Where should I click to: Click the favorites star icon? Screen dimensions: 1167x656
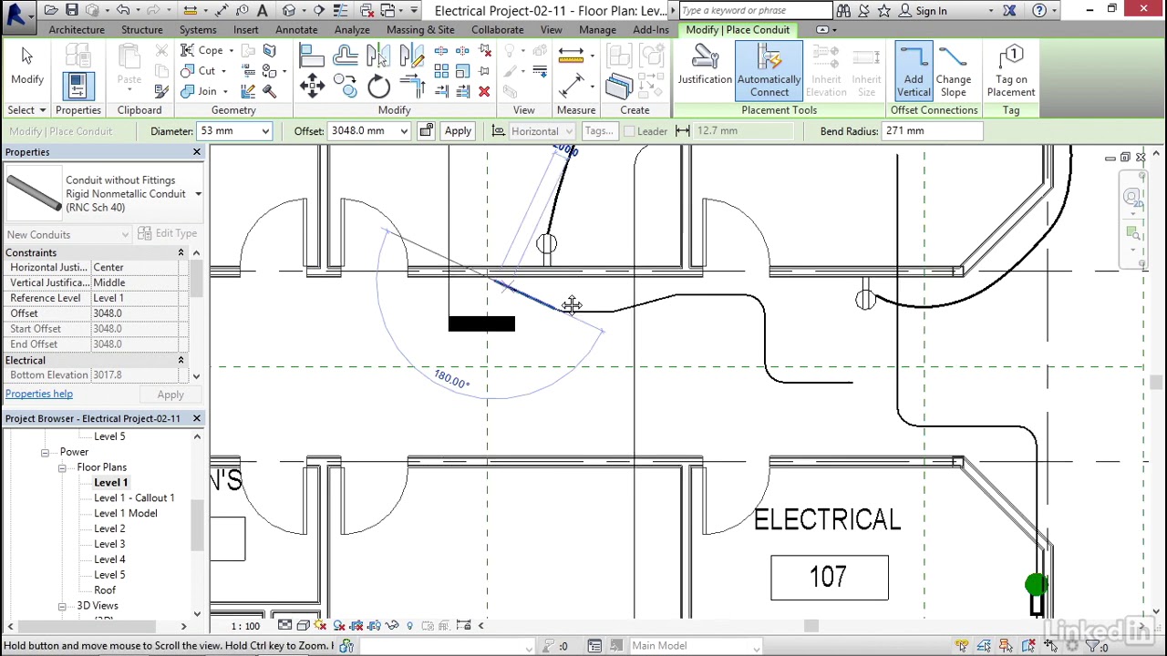[x=884, y=11]
